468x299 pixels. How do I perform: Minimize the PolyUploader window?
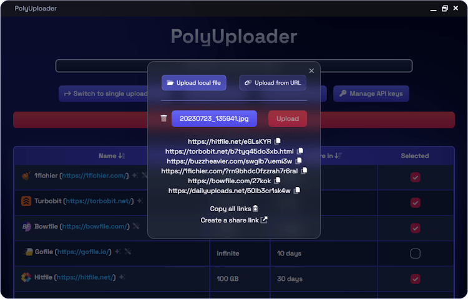pos(434,9)
